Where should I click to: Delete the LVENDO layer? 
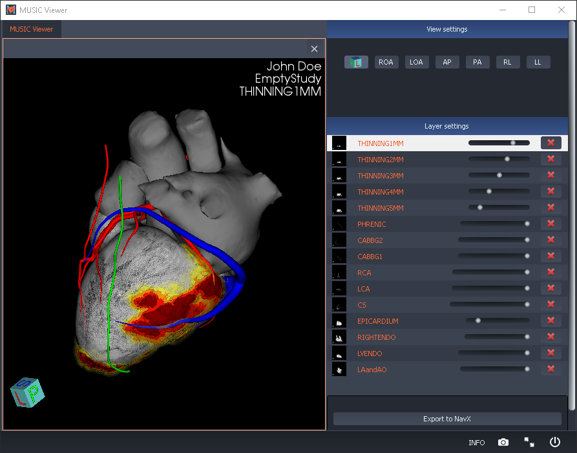(551, 353)
